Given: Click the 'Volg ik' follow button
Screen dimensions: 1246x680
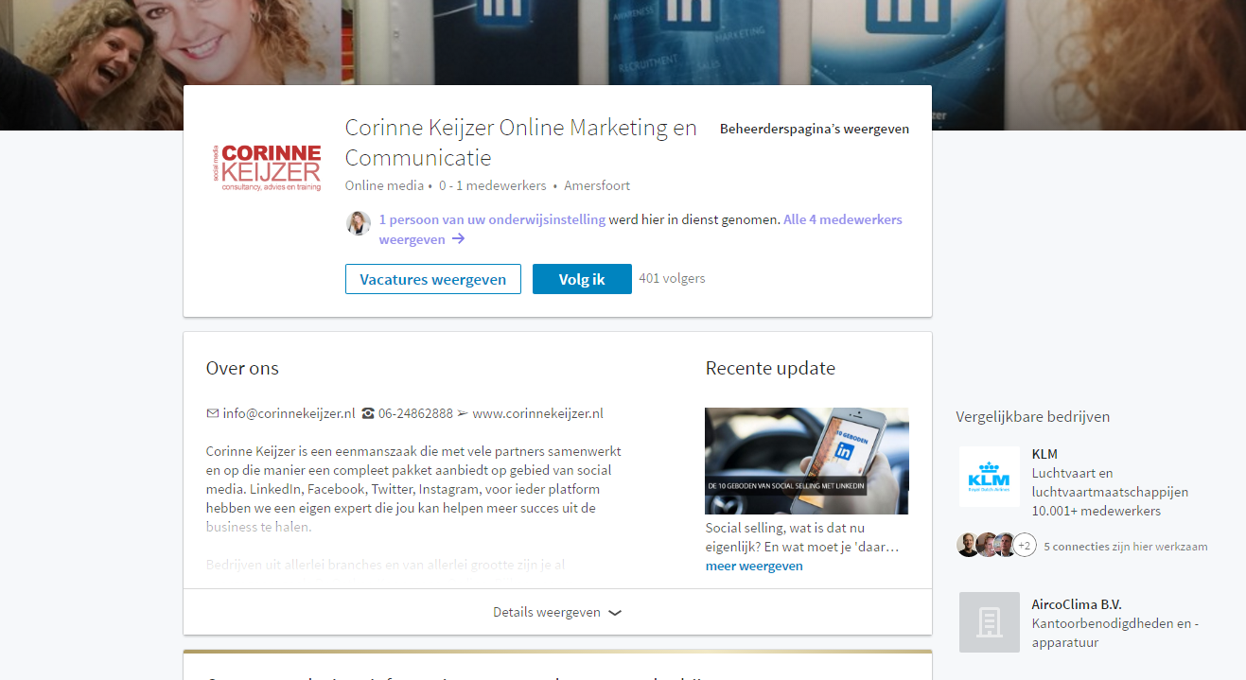Looking at the screenshot, I should coord(582,279).
